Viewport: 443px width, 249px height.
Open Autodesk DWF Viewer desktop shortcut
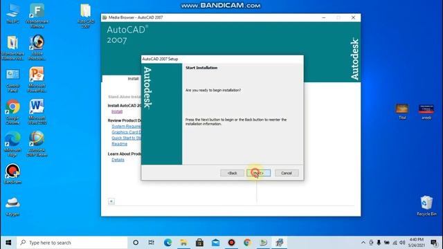click(x=37, y=144)
